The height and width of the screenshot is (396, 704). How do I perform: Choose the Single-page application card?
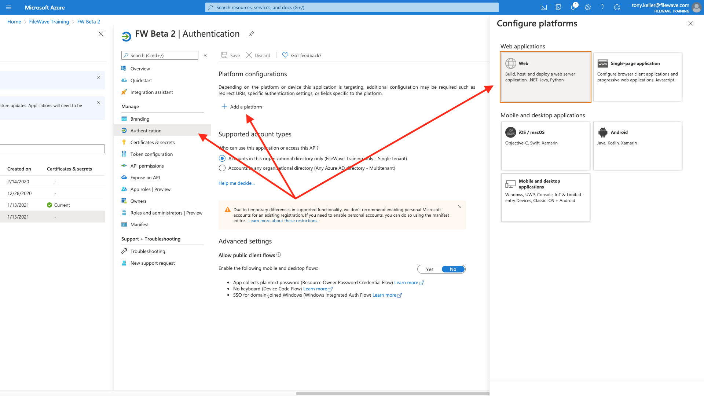(x=638, y=77)
